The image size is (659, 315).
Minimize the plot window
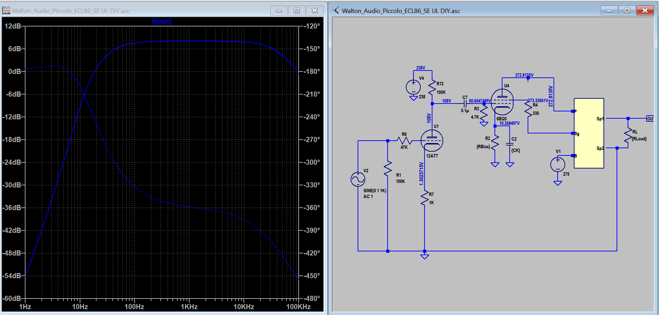(279, 10)
